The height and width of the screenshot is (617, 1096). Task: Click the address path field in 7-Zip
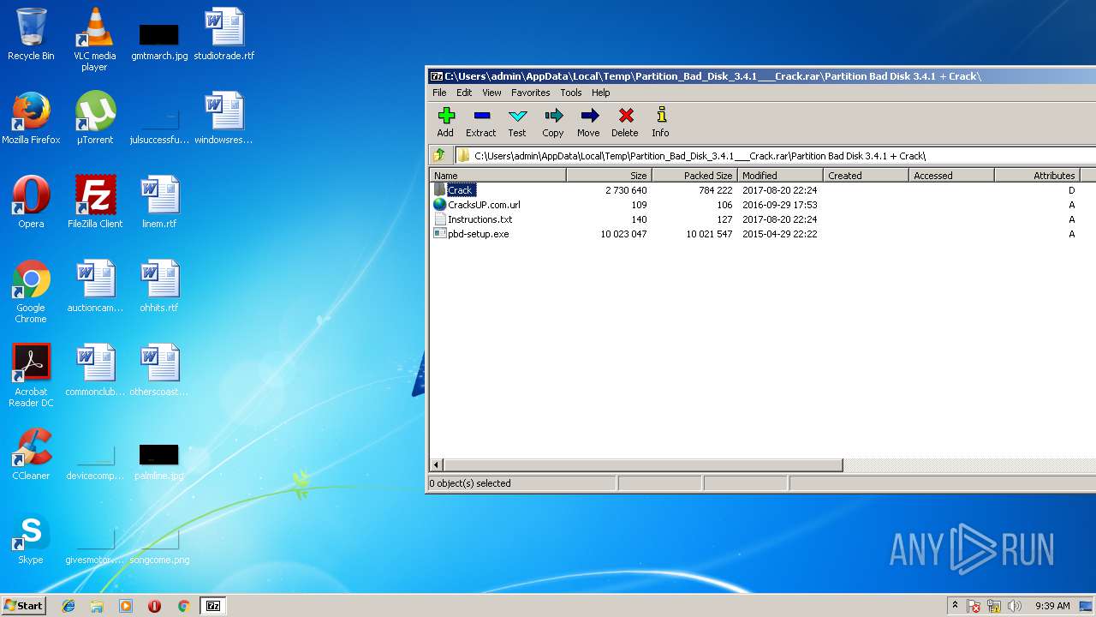[x=775, y=156]
